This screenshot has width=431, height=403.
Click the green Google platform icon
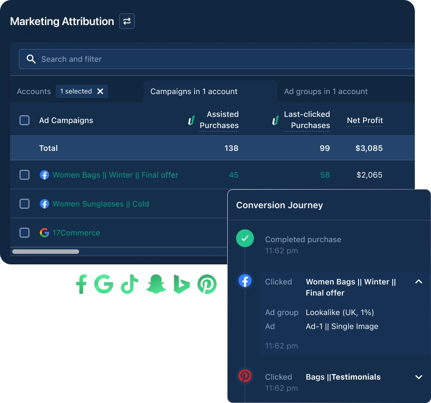[x=104, y=284]
